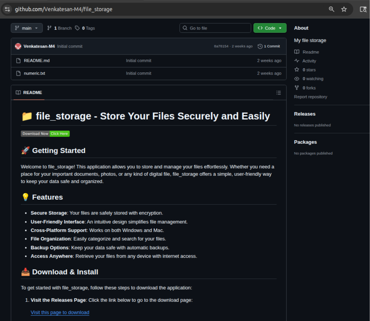Image resolution: width=370 pixels, height=321 pixels.
Task: Click Report repository link
Action: [x=310, y=97]
